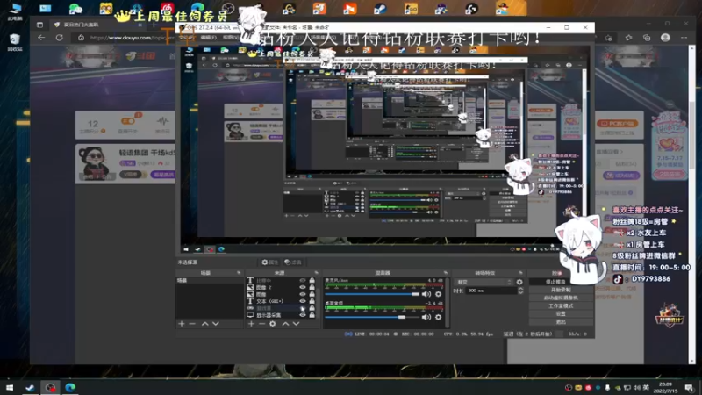
Task: Pop out the audio mixer dock via header icon
Action: point(446,273)
